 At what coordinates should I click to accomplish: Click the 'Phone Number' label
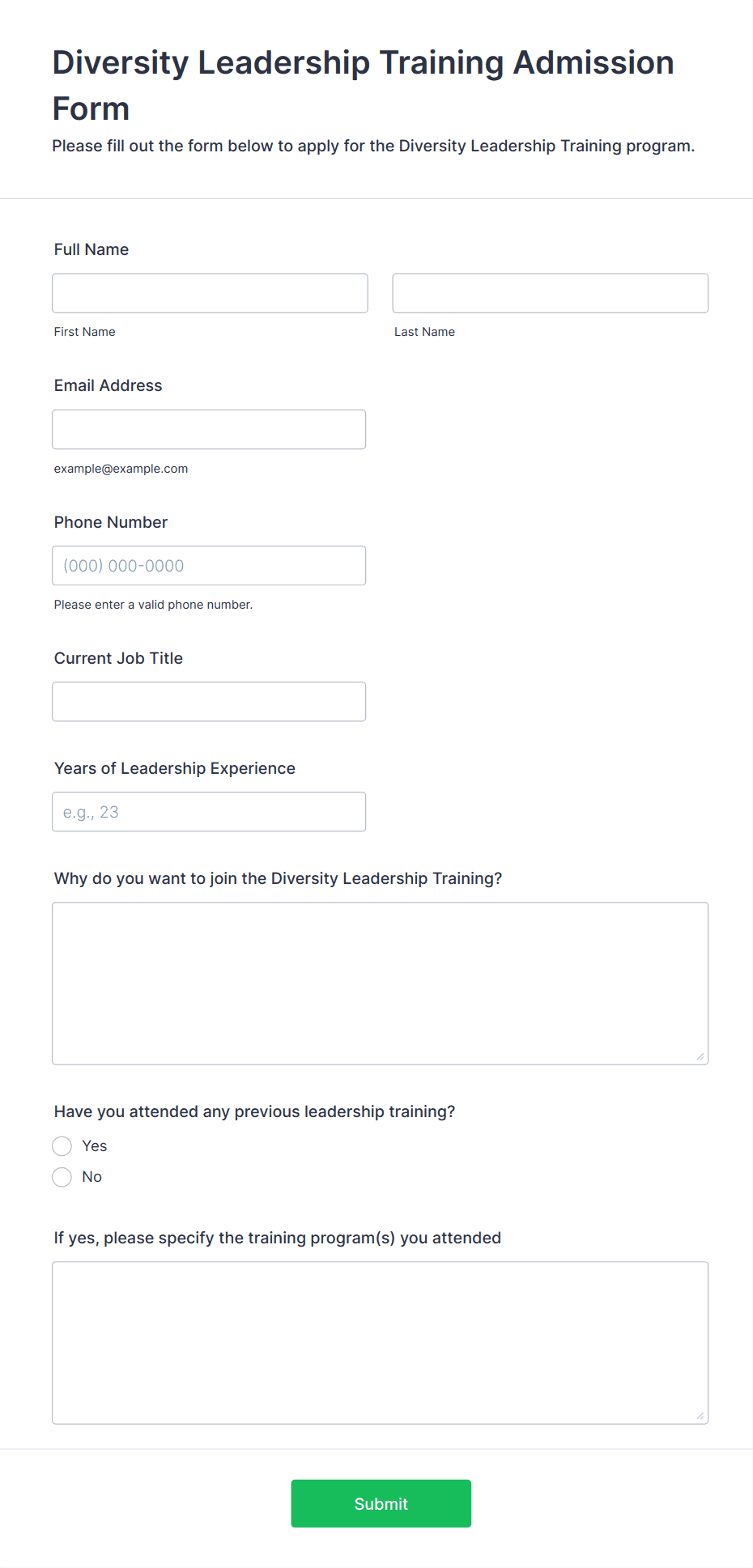(x=111, y=522)
